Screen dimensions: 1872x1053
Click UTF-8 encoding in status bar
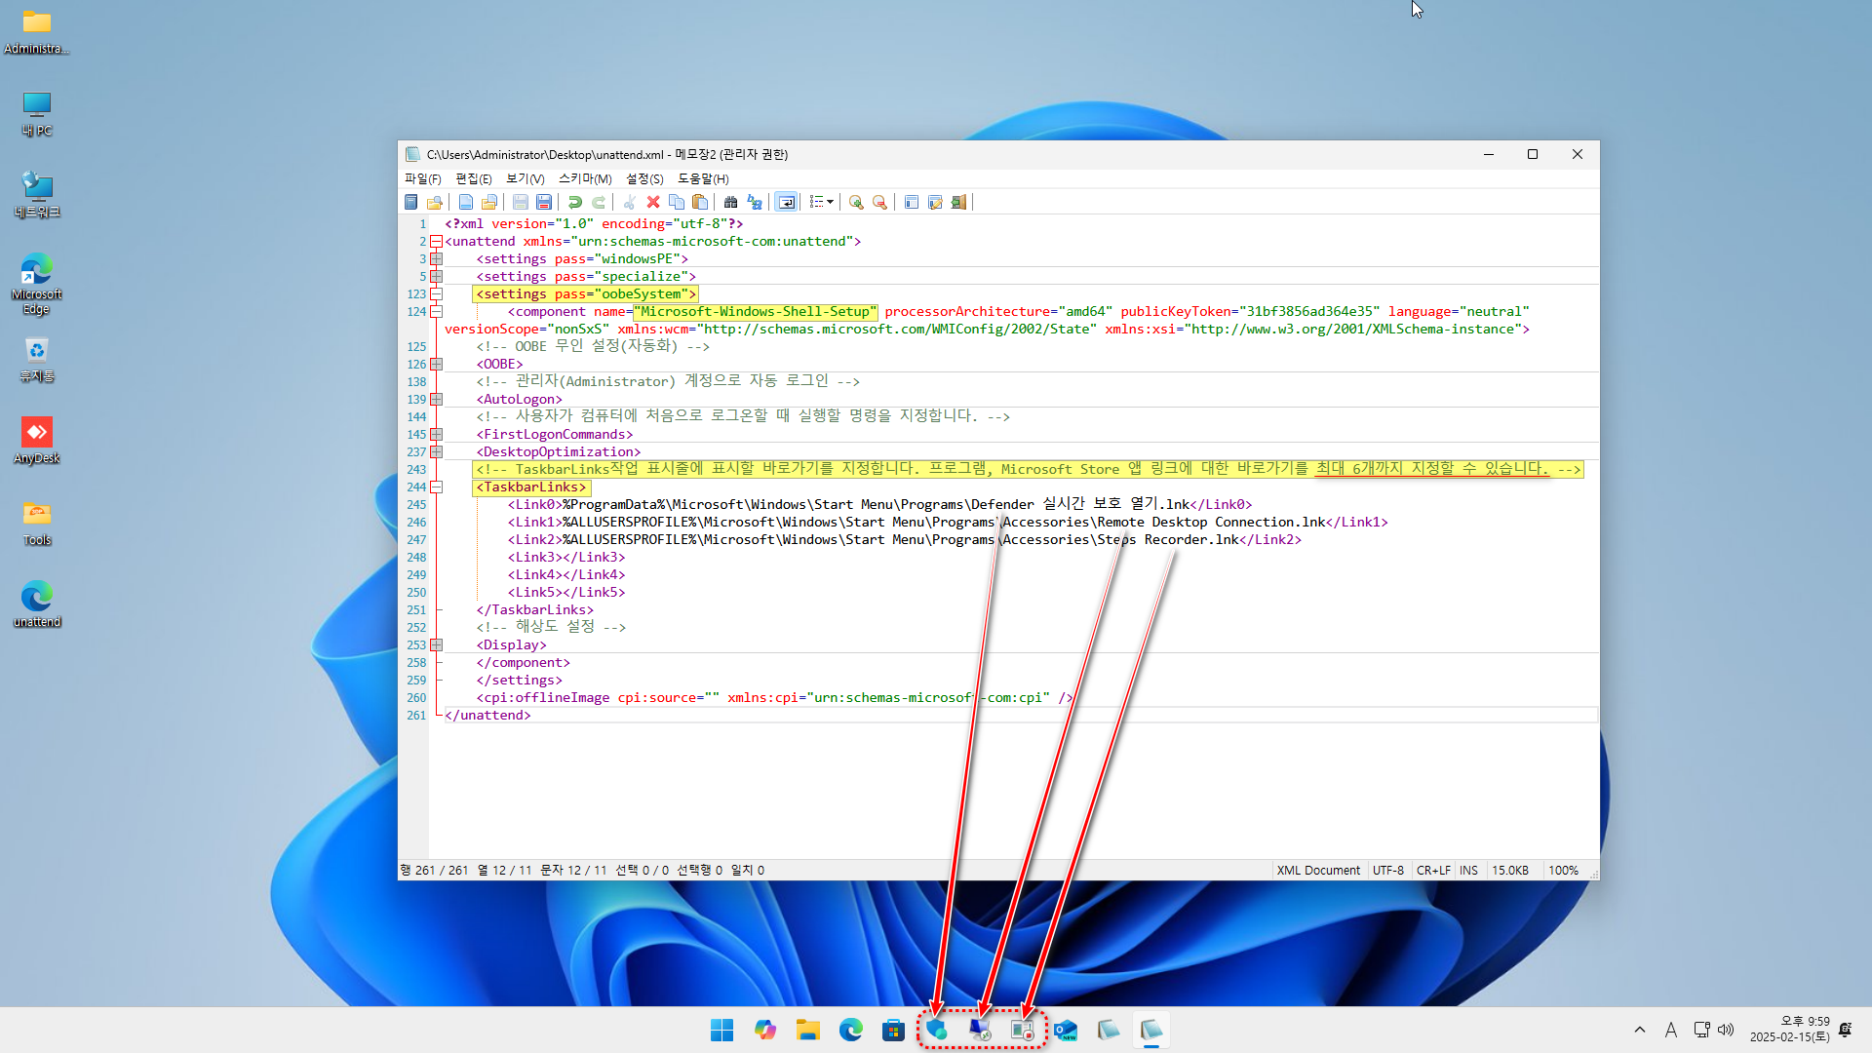tap(1387, 871)
